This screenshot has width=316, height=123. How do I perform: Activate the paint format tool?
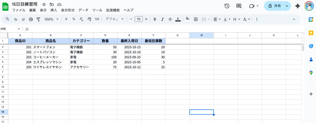coord(38,19)
